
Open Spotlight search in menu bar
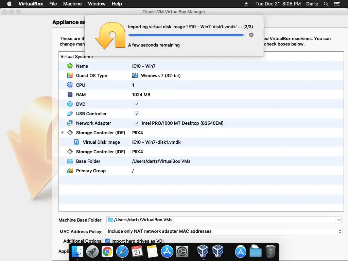[x=326, y=4]
